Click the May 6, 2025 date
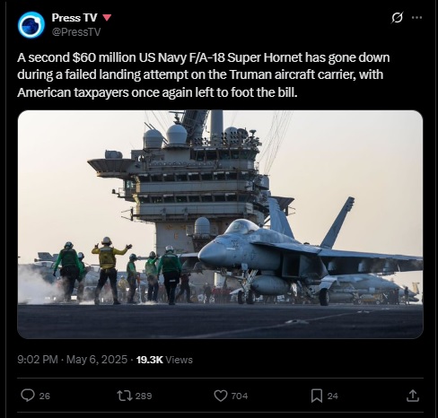 tap(97, 360)
